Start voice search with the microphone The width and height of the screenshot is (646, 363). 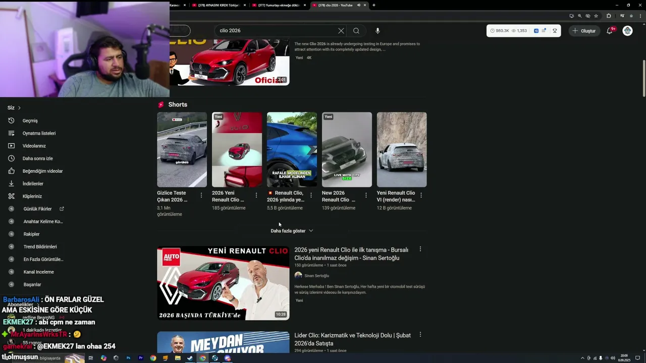[x=378, y=31]
